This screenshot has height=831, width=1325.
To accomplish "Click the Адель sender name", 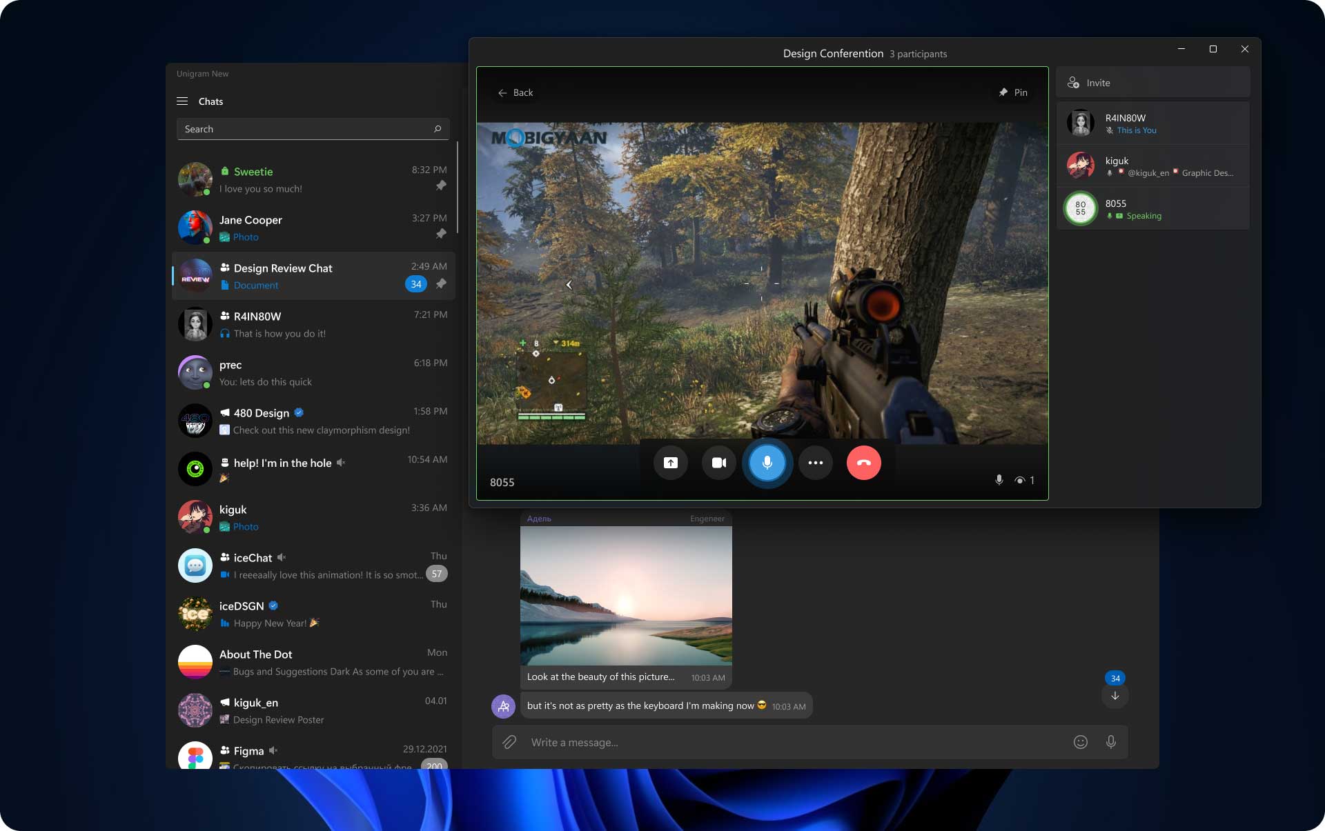I will pos(539,519).
